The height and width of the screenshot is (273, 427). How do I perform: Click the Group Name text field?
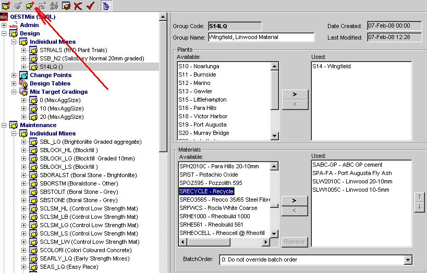(261, 38)
